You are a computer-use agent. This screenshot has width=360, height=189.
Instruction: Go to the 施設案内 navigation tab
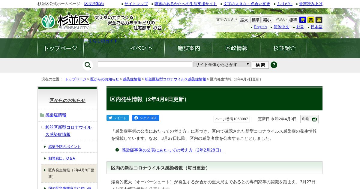pyautogui.click(x=189, y=48)
